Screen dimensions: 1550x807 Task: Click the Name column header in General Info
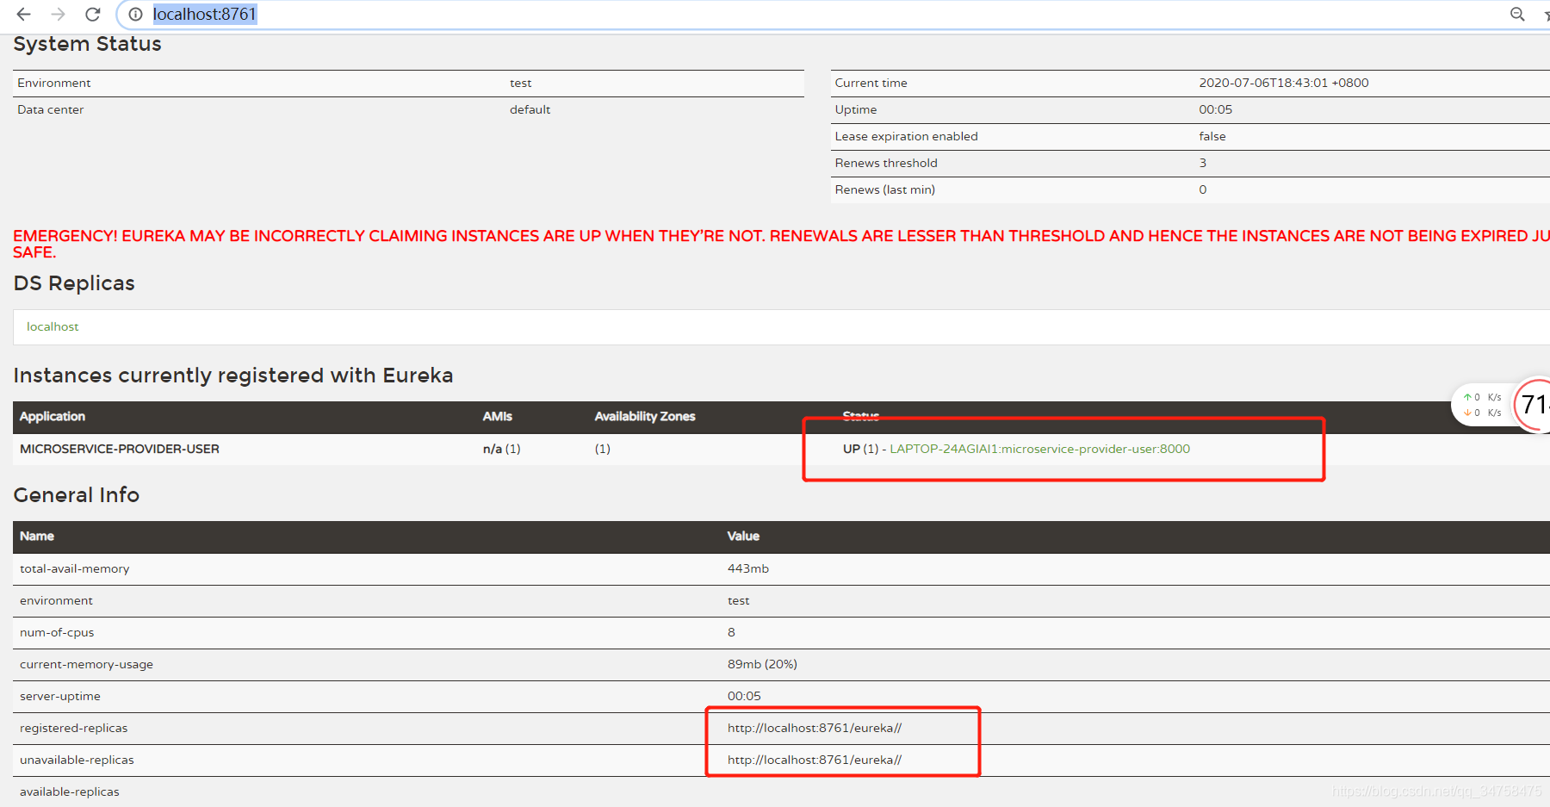point(37,536)
